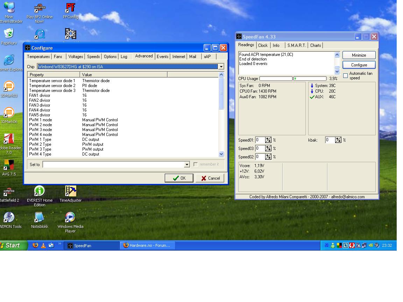Viewport: 403px width, 302px height.
Task: Click the Configure button in SpeedFan
Action: pos(359,65)
